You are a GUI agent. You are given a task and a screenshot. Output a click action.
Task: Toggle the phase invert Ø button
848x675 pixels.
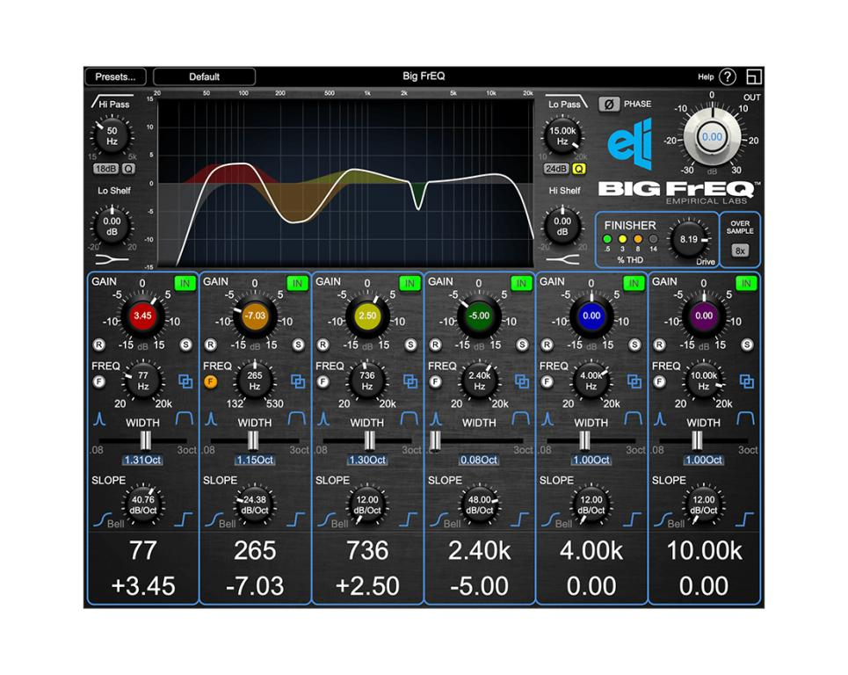tap(609, 104)
